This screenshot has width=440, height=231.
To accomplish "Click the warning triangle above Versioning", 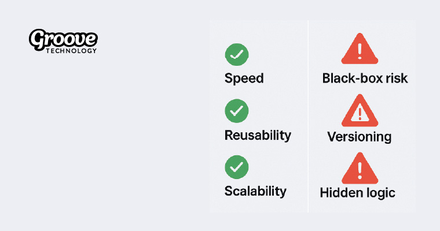I will click(360, 111).
